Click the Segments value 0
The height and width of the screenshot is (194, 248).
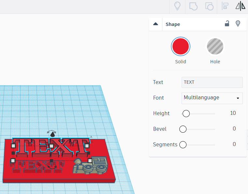click(234, 144)
